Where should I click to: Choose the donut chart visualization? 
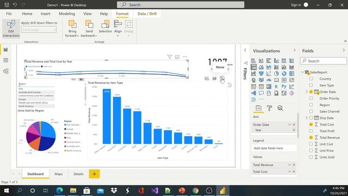tap(284, 73)
